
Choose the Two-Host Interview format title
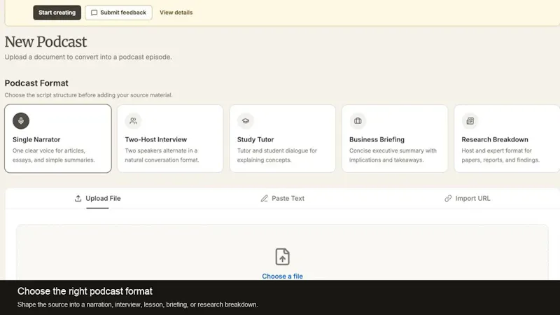[155, 139]
